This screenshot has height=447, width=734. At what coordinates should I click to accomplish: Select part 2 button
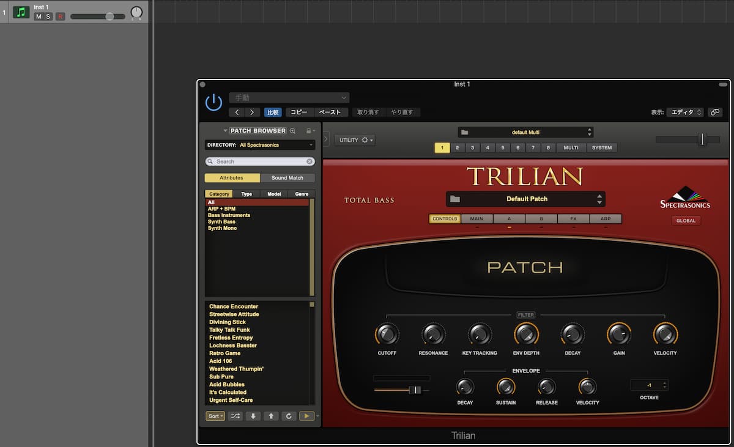457,147
